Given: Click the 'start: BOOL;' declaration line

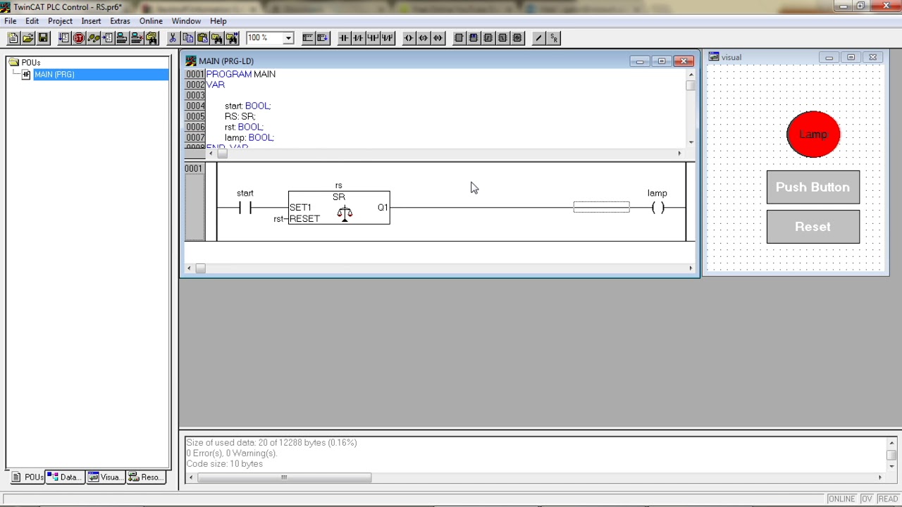Looking at the screenshot, I should 247,106.
